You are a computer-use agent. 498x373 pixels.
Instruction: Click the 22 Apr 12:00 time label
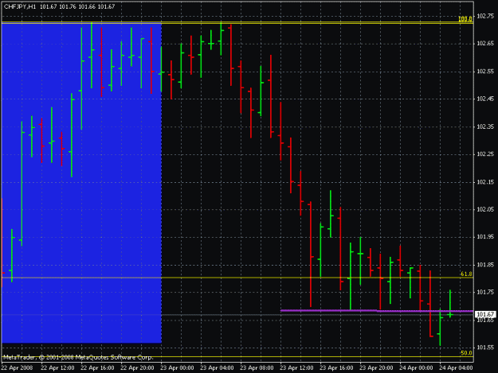click(x=57, y=368)
